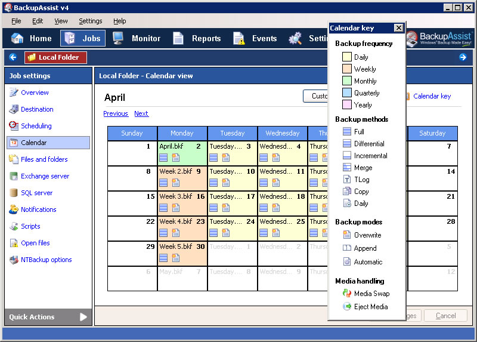Viewport: 477px width, 342px height.
Task: Click the SQL server database icon
Action: click(x=14, y=193)
